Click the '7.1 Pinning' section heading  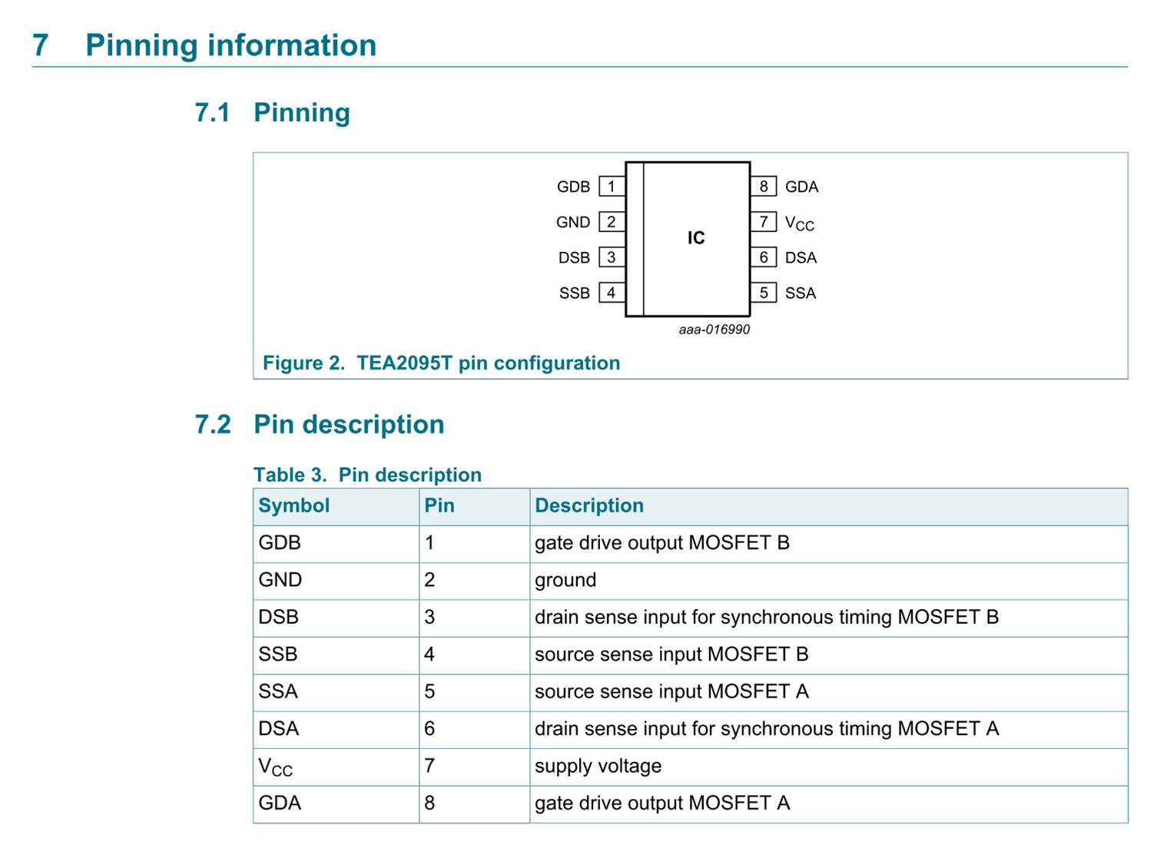(x=273, y=112)
